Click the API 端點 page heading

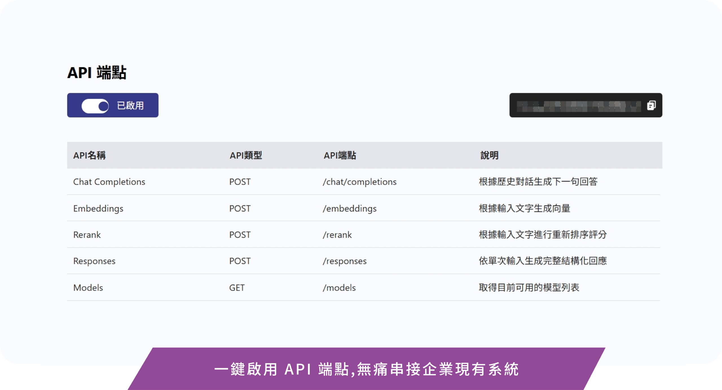pos(97,73)
